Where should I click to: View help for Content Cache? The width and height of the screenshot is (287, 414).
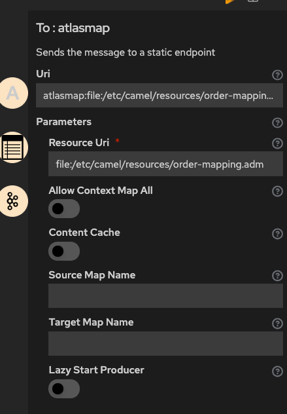[277, 234]
